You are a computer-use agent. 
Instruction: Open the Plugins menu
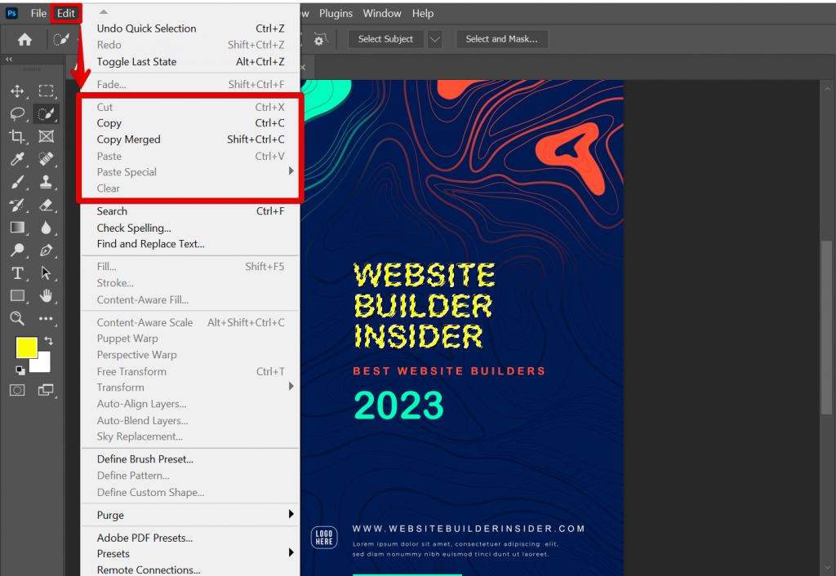click(336, 13)
